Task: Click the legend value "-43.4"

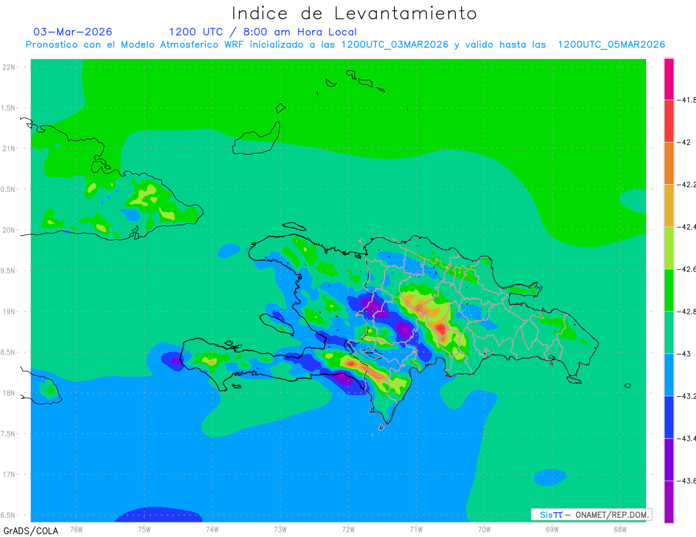Action: click(x=687, y=438)
